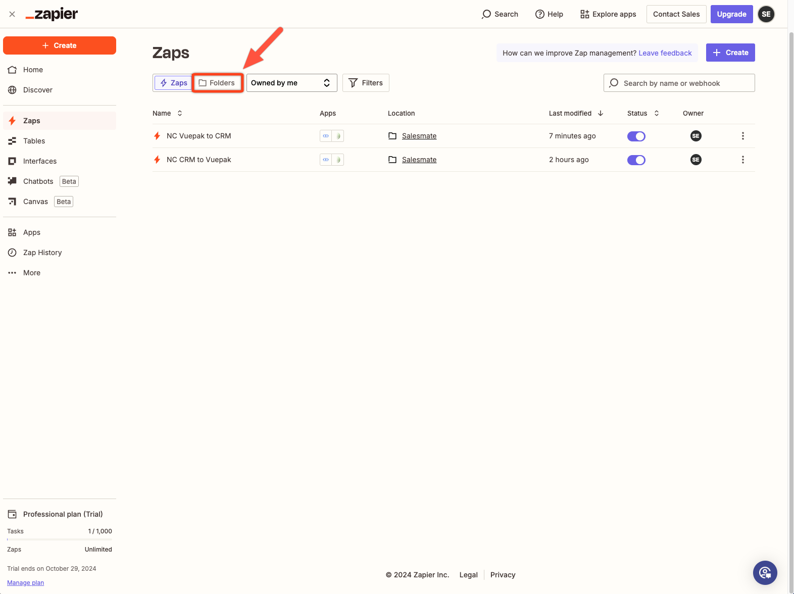Click 'Trial ends on October 29, 2024' text
Screen dimensions: 794x594
[x=52, y=569]
